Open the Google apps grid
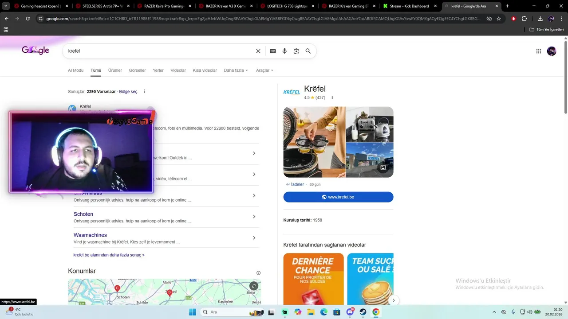Viewport: 568px width, 319px height. 539,51
